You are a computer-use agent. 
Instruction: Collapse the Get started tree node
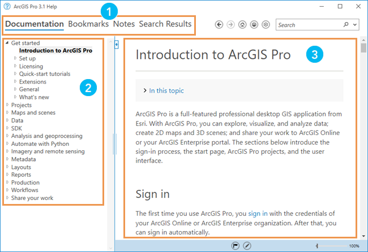(7, 43)
